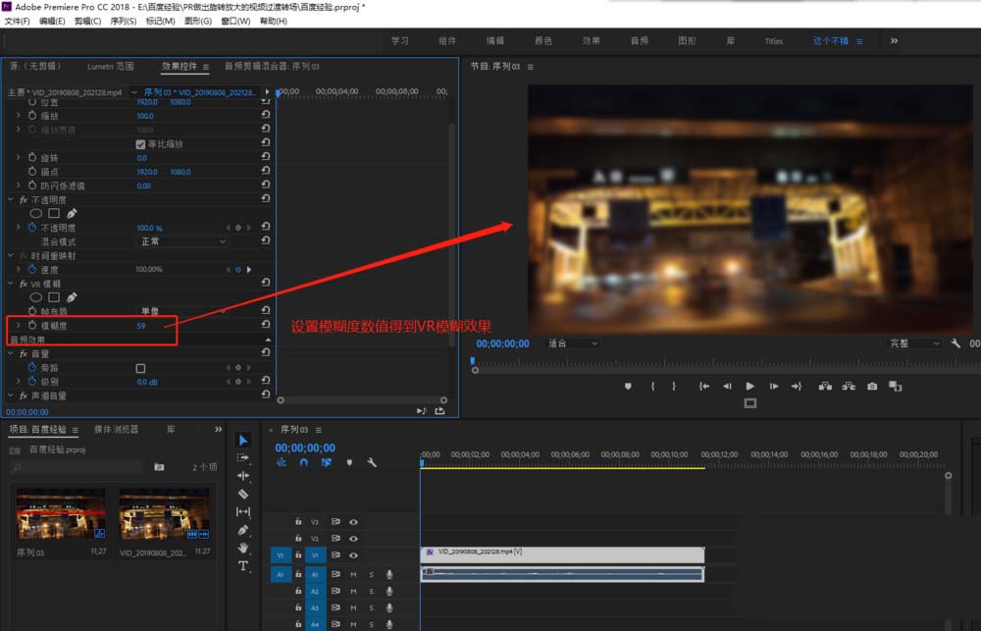Reset the 模糊度 parameter value

coord(266,325)
